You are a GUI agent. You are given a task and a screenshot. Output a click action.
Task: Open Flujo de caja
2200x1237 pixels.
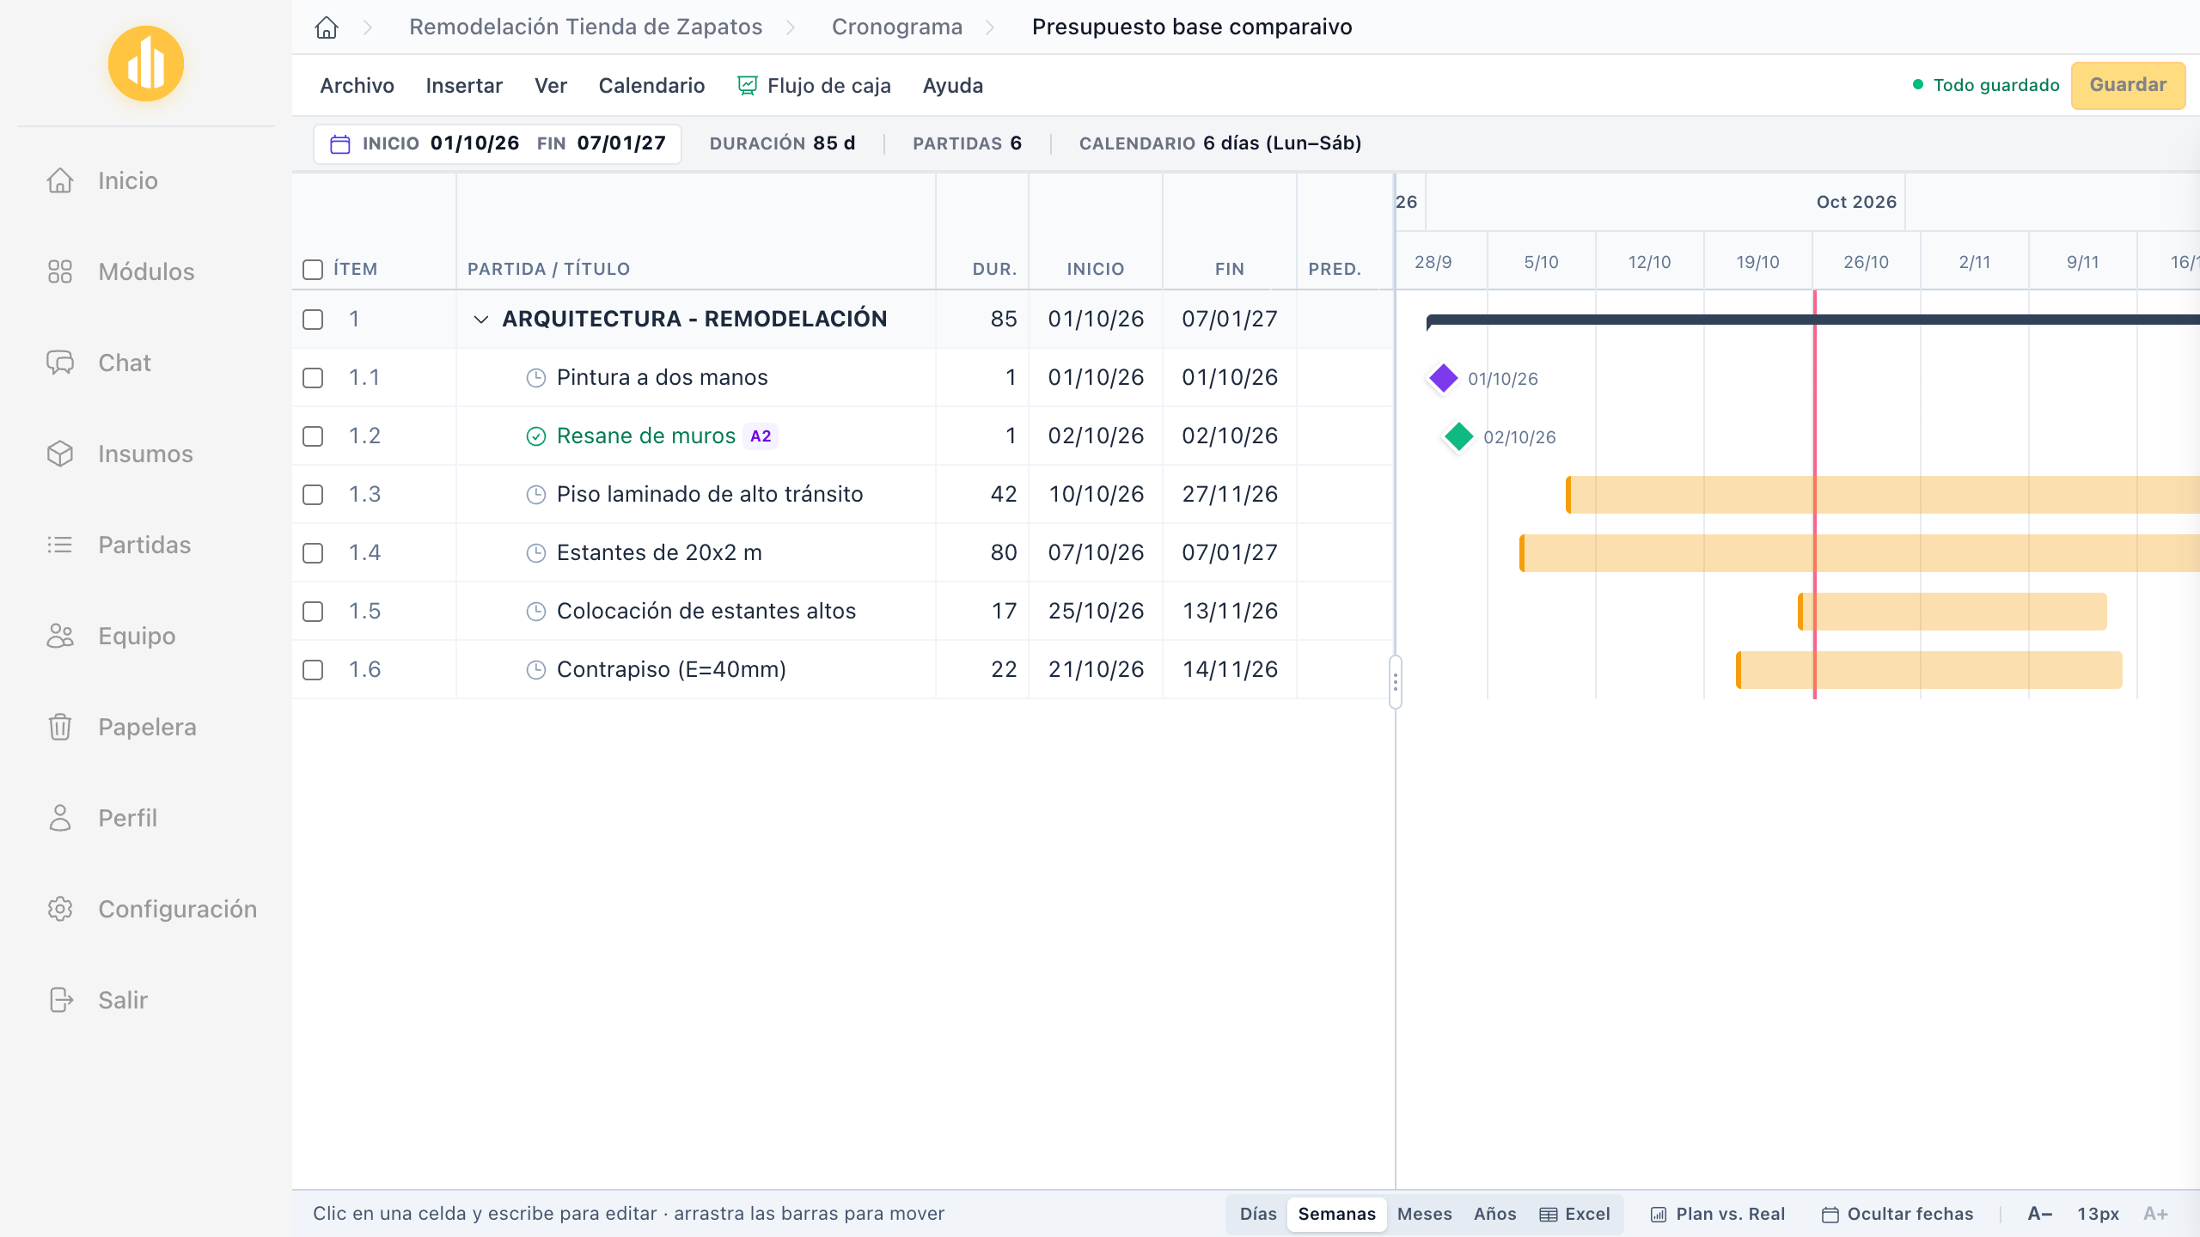point(815,86)
